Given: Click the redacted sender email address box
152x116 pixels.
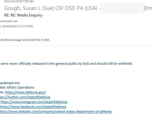Looking at the screenshot, I should tap(122, 8).
